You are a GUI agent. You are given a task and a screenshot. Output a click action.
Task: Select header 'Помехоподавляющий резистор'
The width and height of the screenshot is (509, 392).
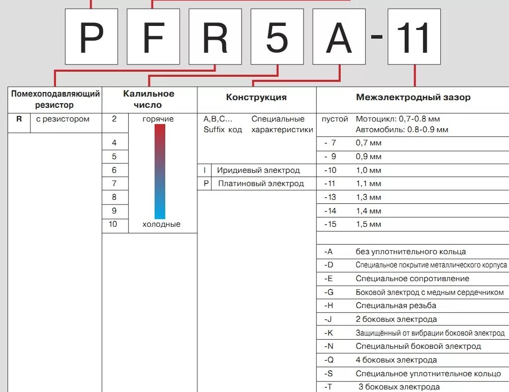click(x=55, y=99)
